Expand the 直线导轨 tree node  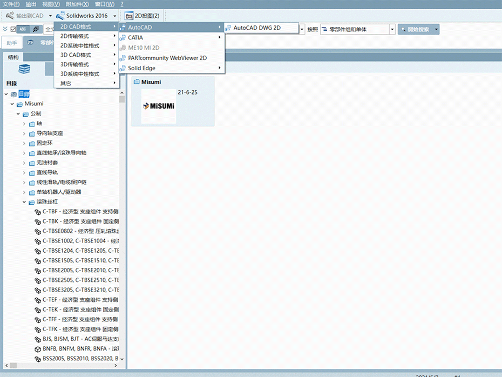[x=24, y=173]
